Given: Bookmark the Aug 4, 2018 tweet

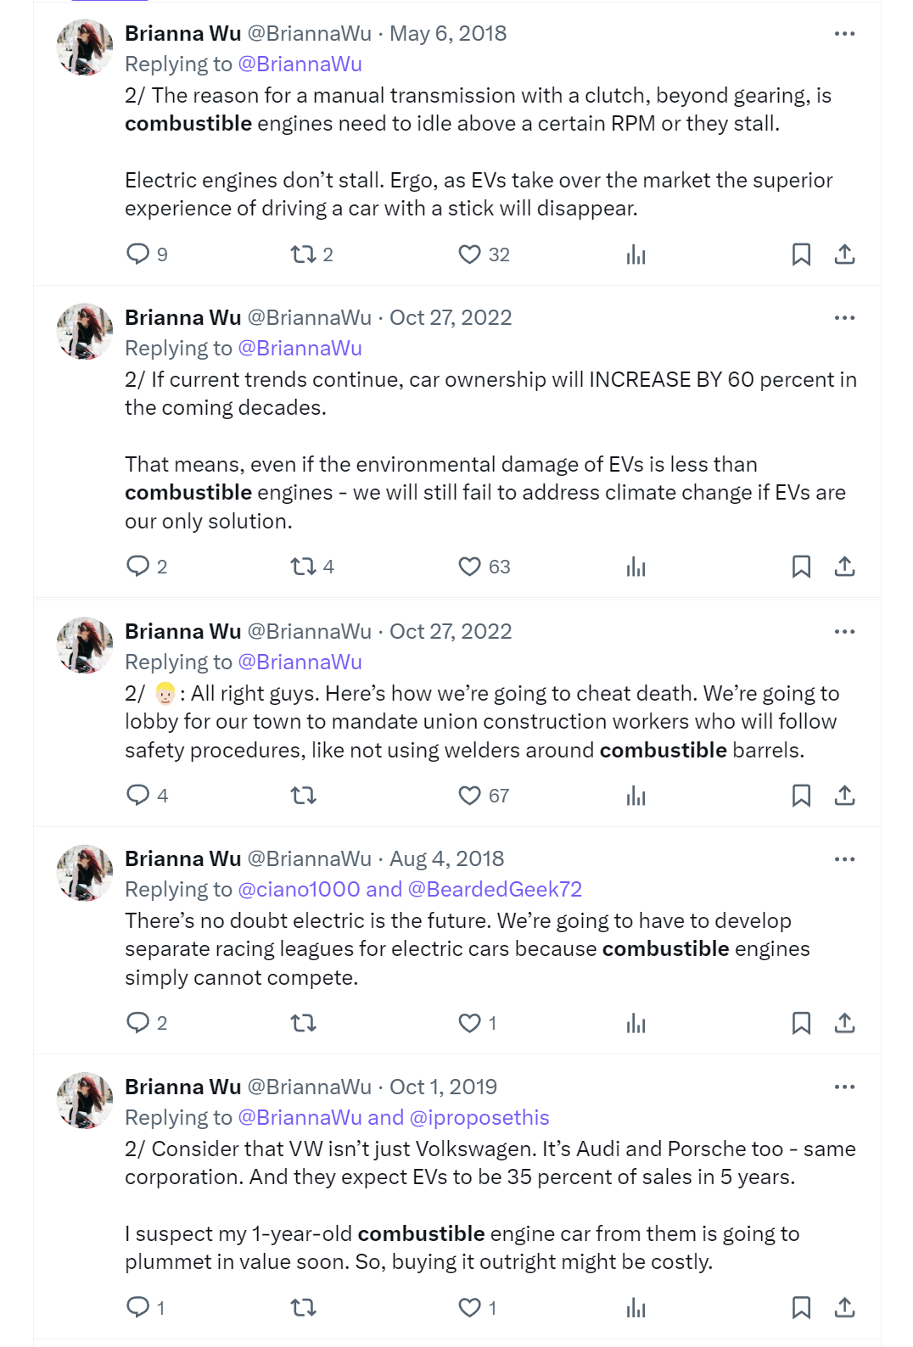Looking at the screenshot, I should point(801,1023).
